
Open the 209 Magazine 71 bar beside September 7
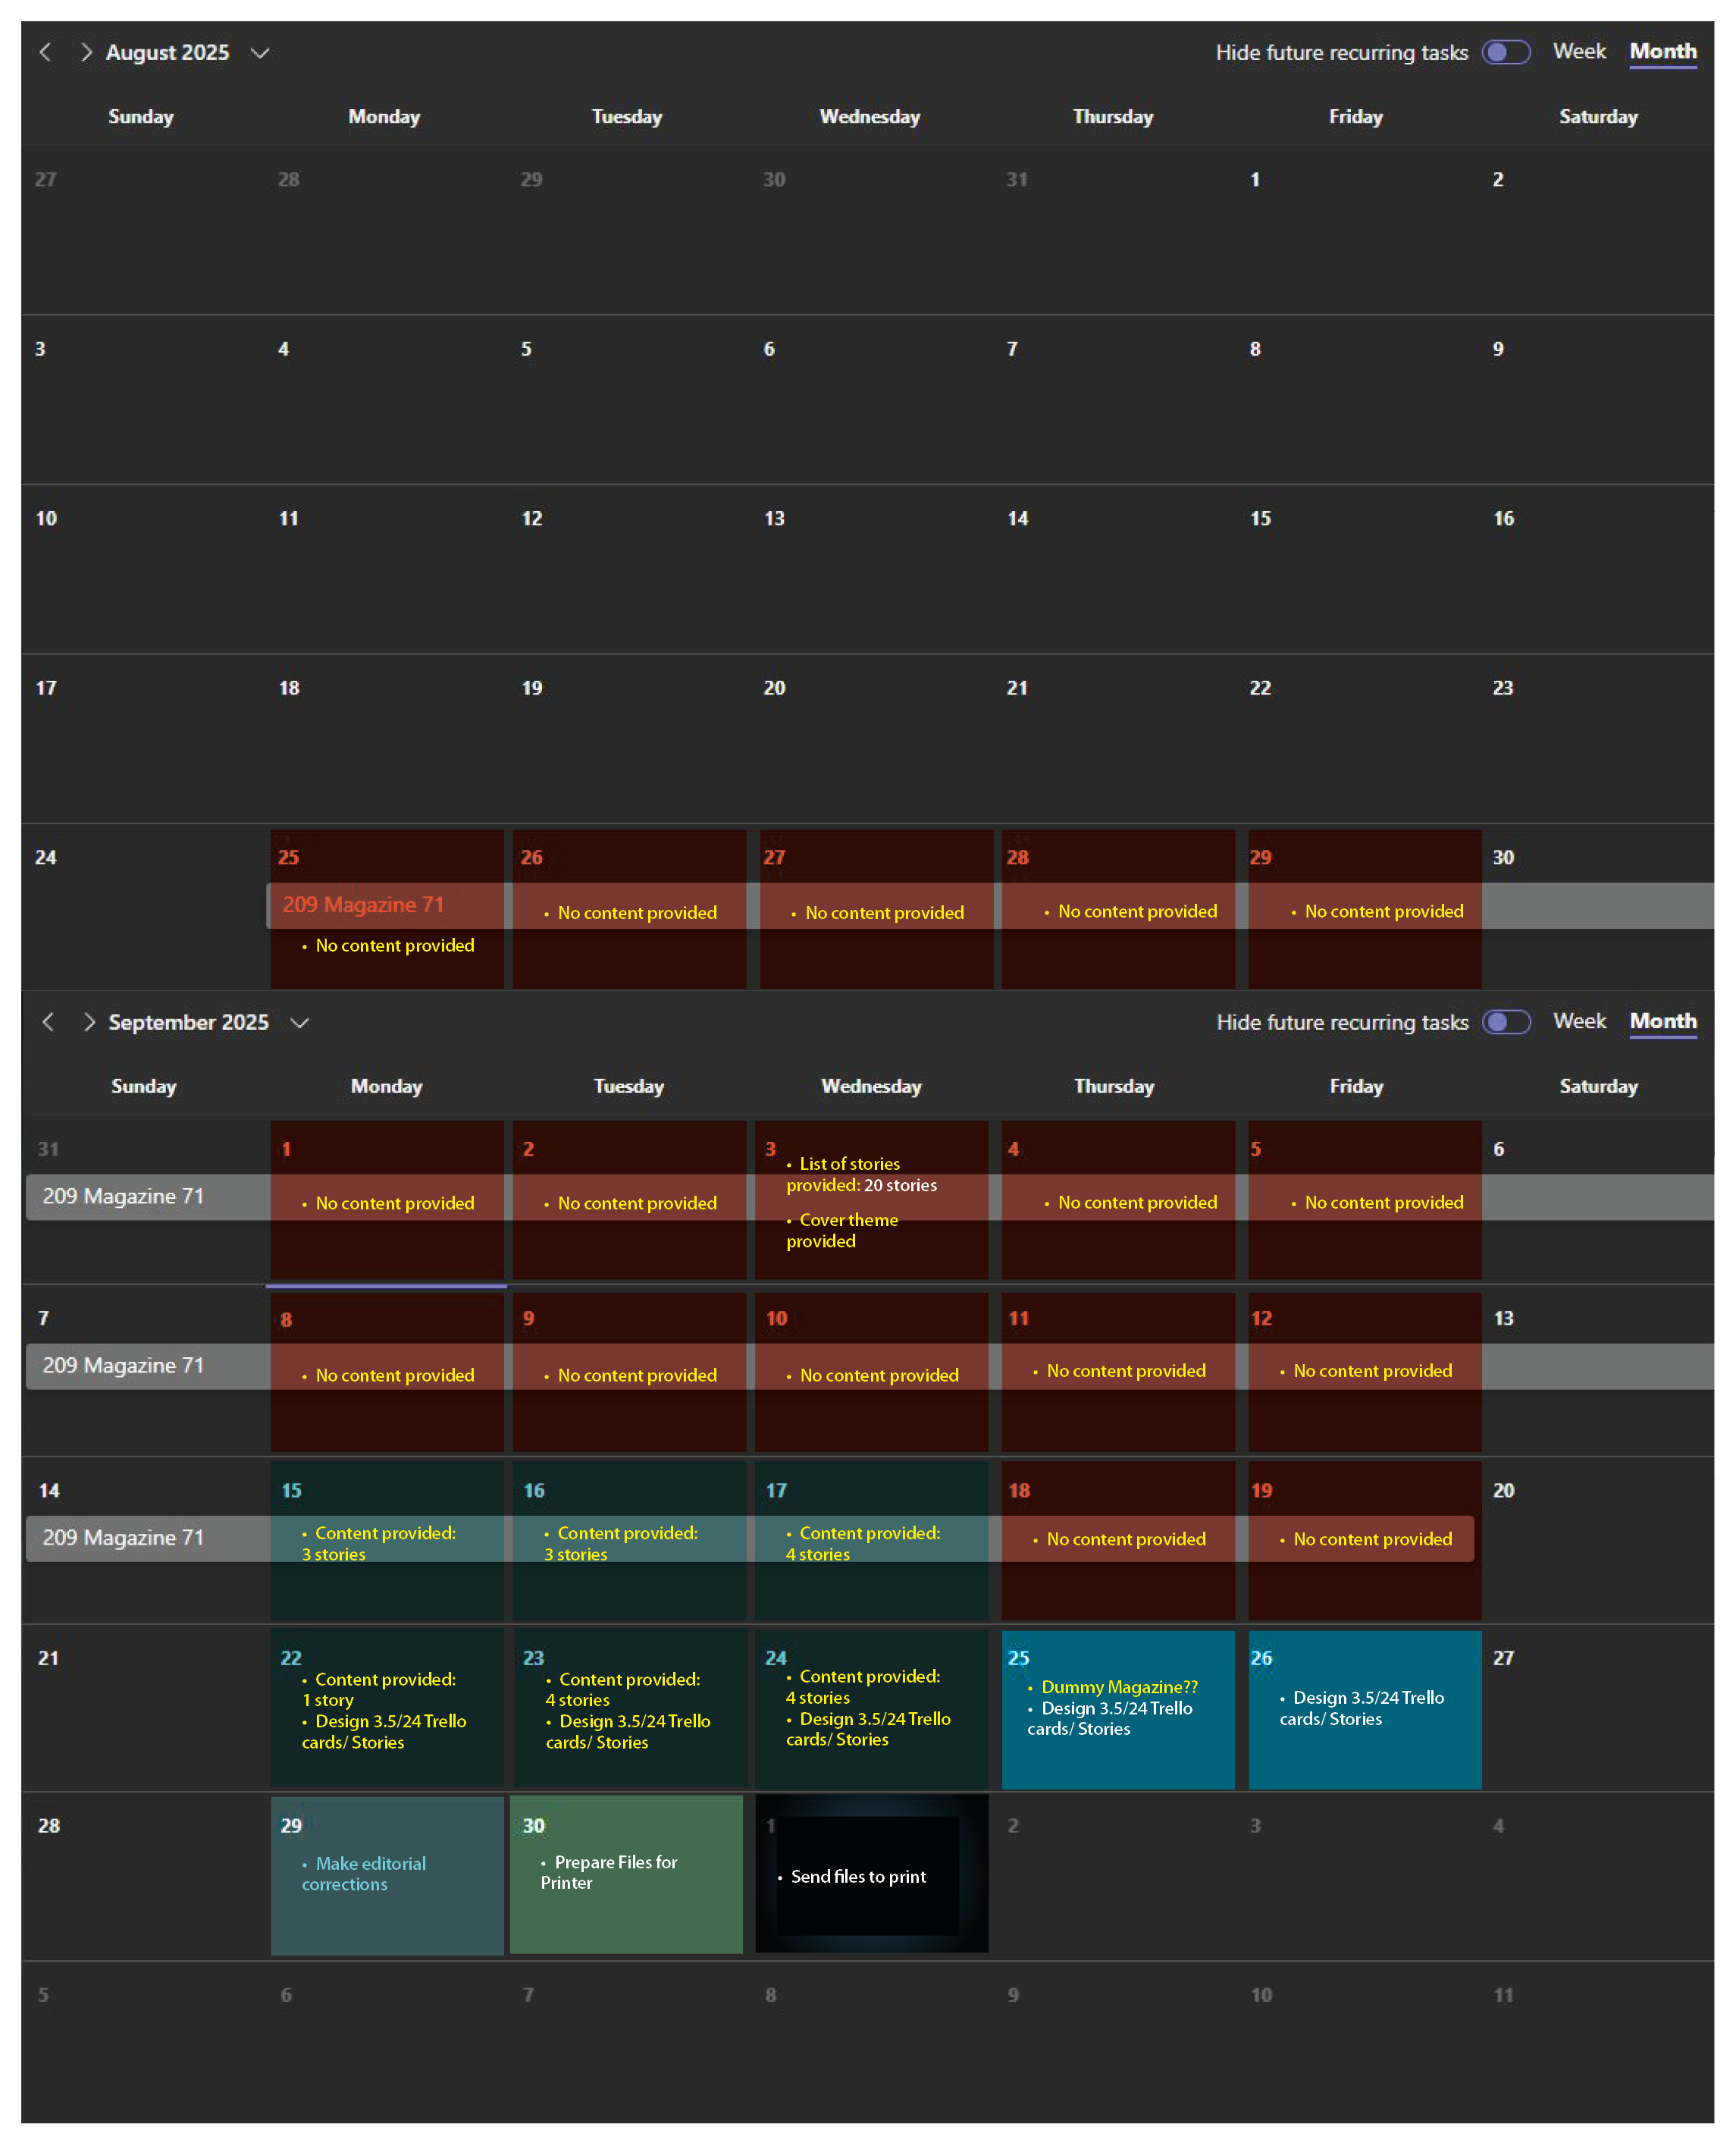pos(123,1365)
